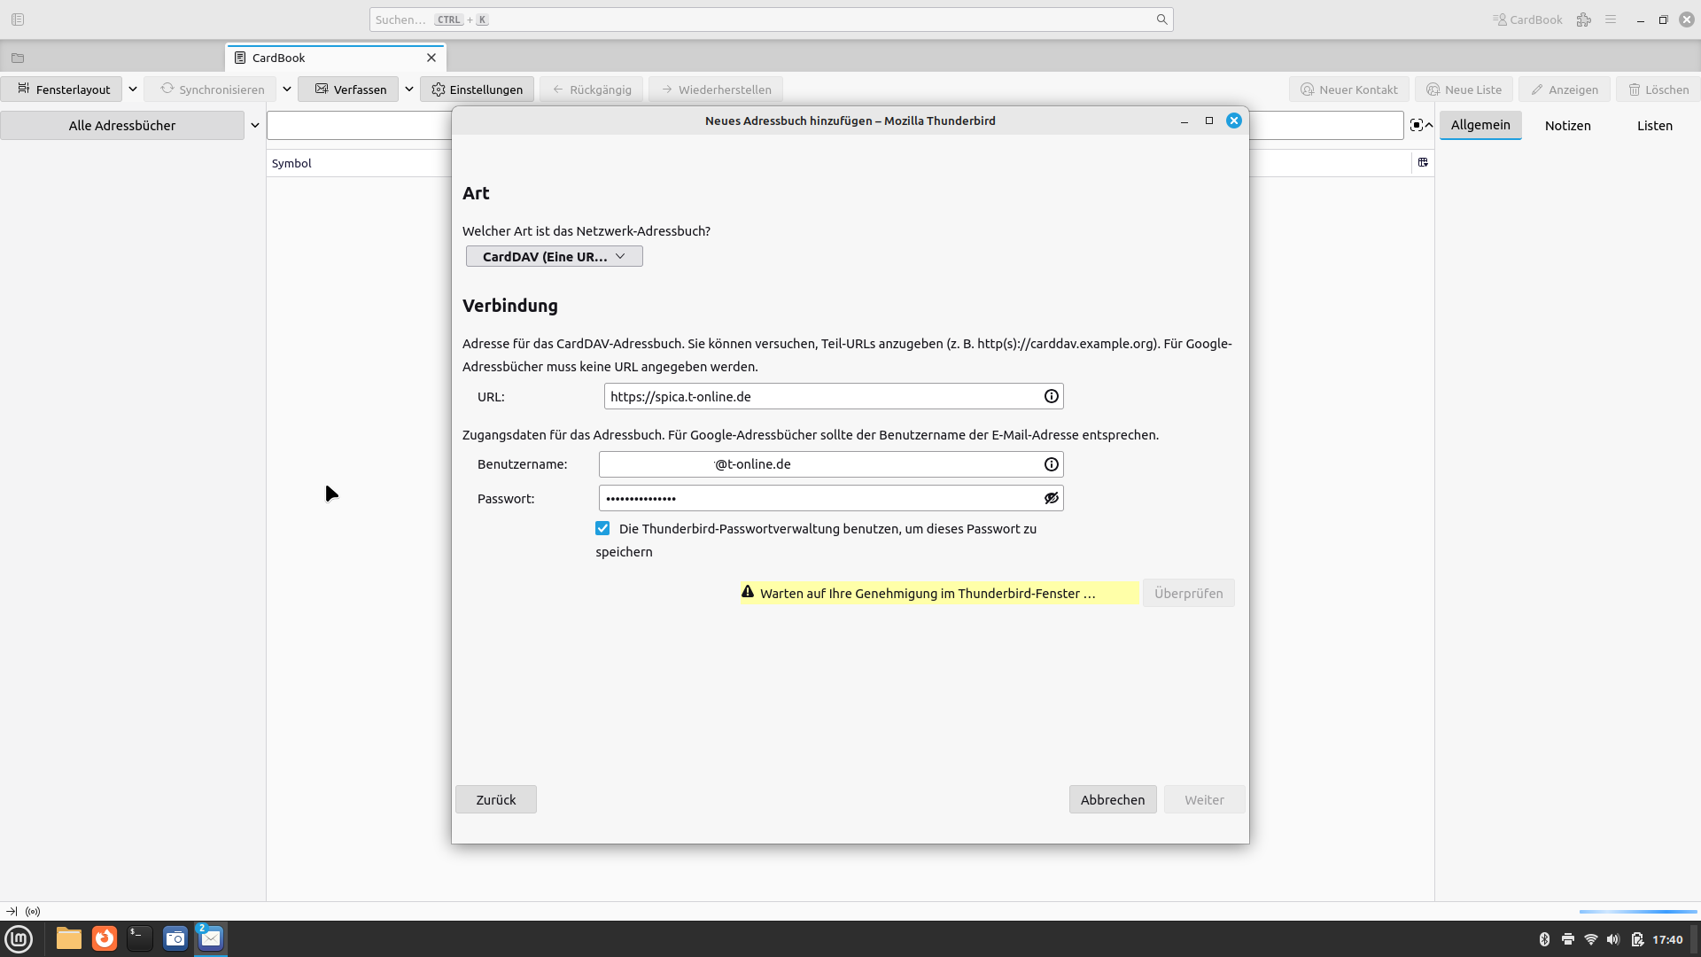Close the Neues Adressbuch hinzufügen dialog
The width and height of the screenshot is (1701, 957).
1233,121
